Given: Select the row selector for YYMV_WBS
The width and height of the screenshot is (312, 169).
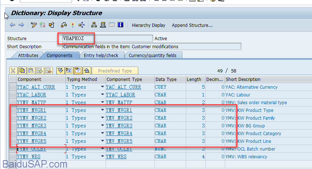Looking at the screenshot, I should pos(13,156).
